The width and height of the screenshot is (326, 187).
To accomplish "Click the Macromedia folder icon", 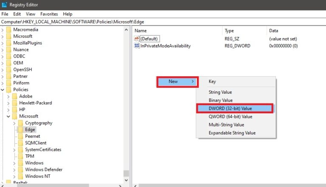I will pos(8,30).
